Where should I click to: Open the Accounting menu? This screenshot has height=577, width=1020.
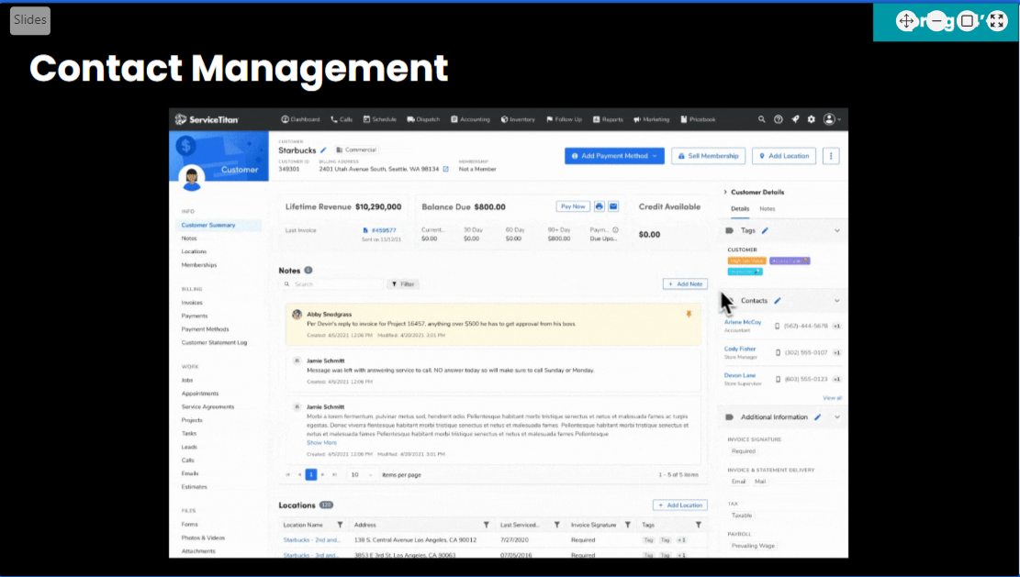(470, 119)
